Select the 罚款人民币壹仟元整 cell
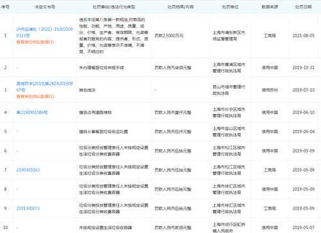The height and width of the screenshot is (233, 321). [173, 113]
